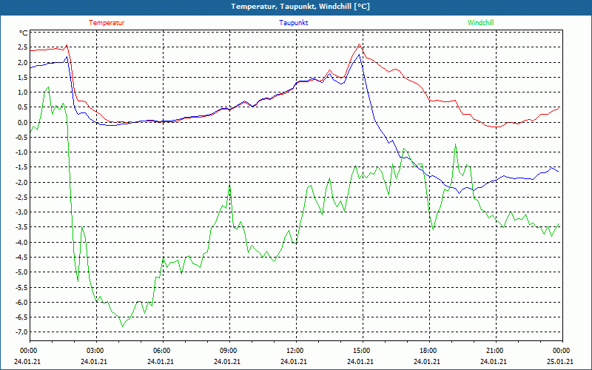Click the 18:00 time axis label

tap(428, 351)
